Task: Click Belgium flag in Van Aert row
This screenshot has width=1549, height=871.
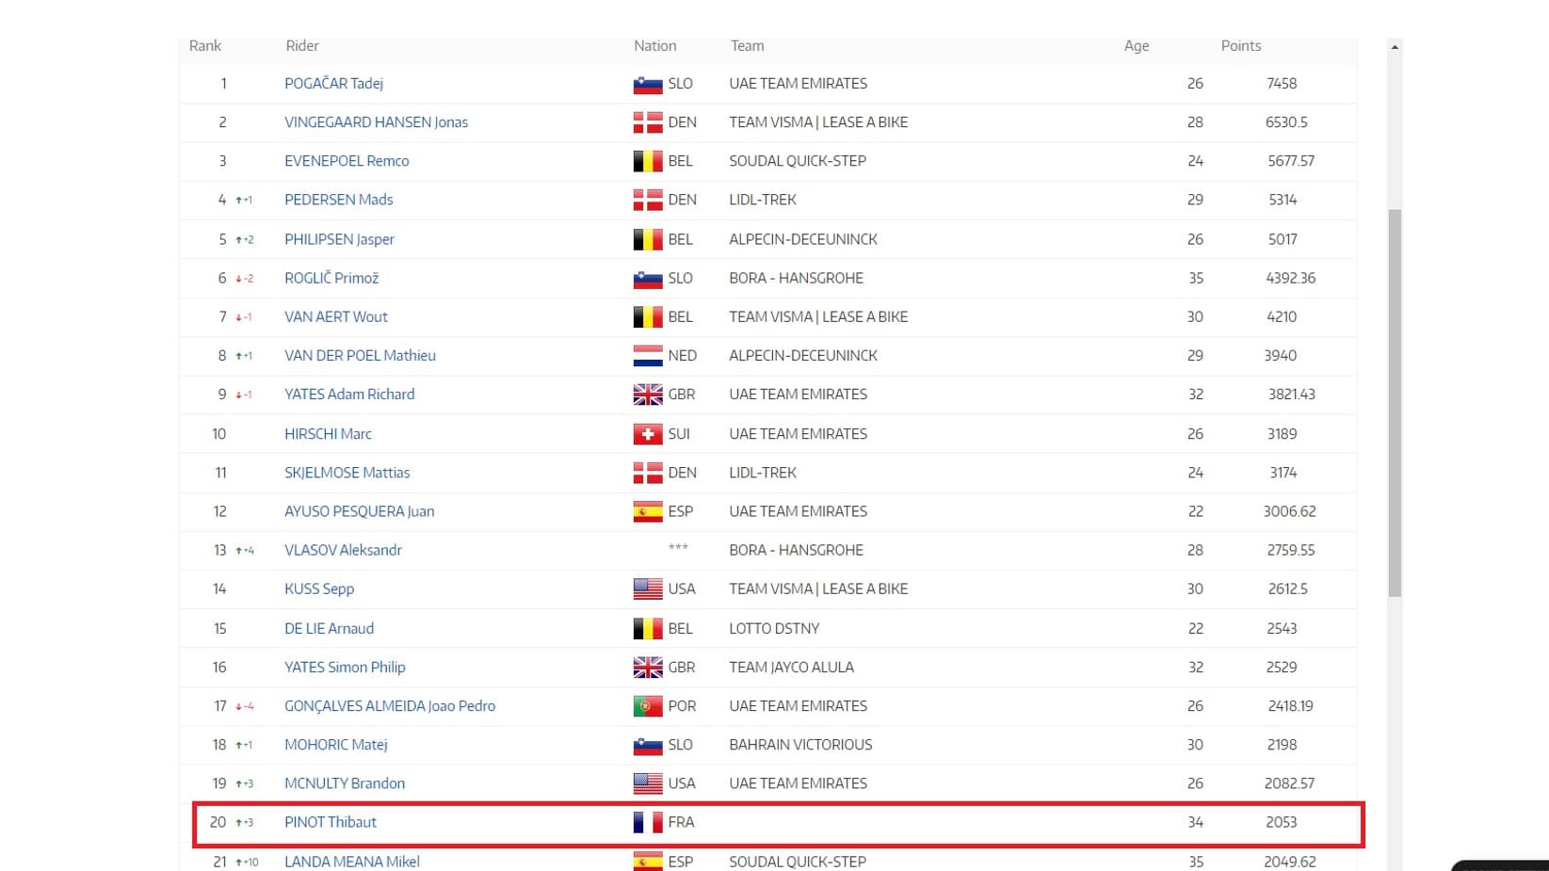Action: click(x=648, y=317)
